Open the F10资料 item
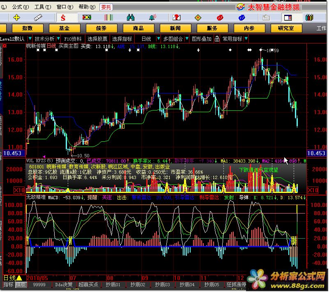329x292 pixels. click(x=73, y=39)
